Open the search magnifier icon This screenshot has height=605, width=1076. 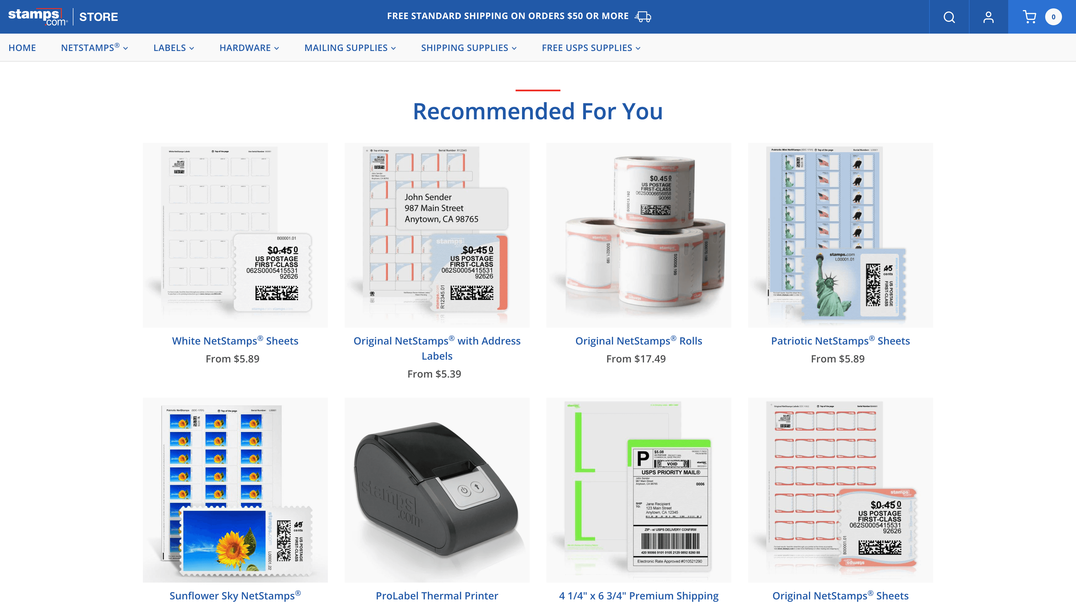[x=949, y=17]
